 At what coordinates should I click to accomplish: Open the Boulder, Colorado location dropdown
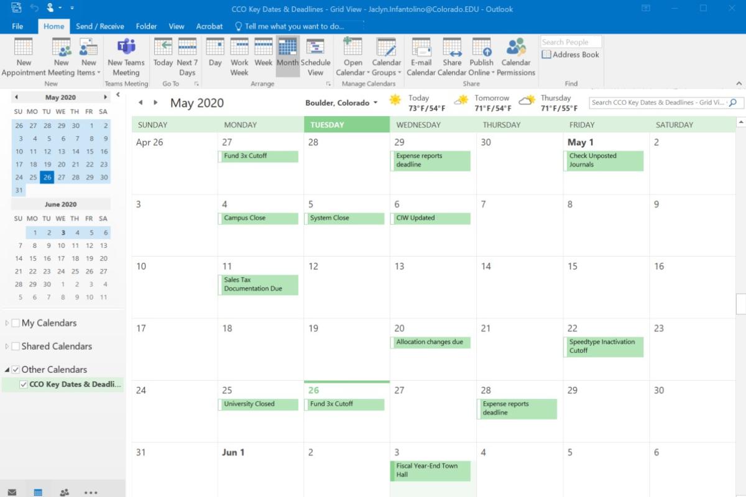[x=341, y=103]
